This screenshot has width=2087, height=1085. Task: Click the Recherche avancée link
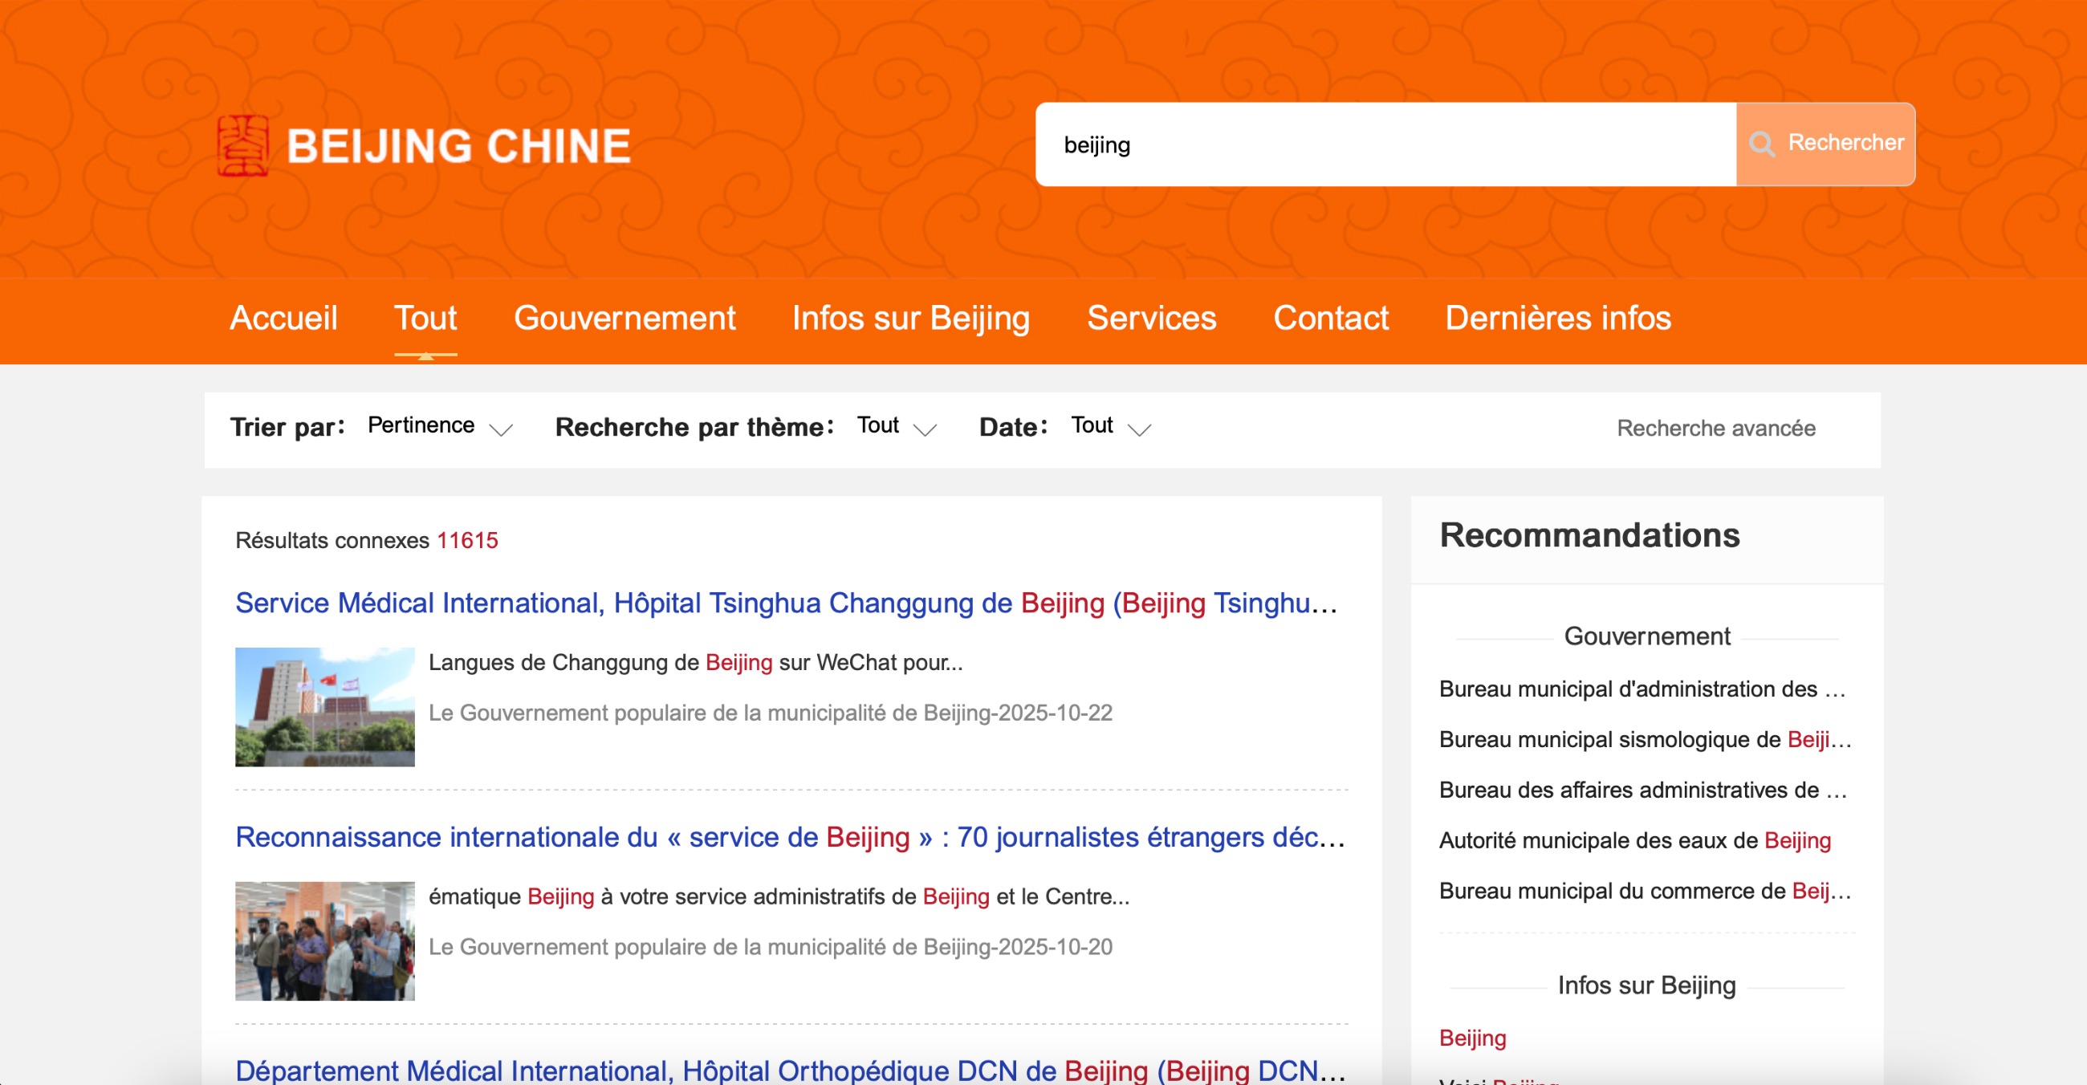point(1715,429)
